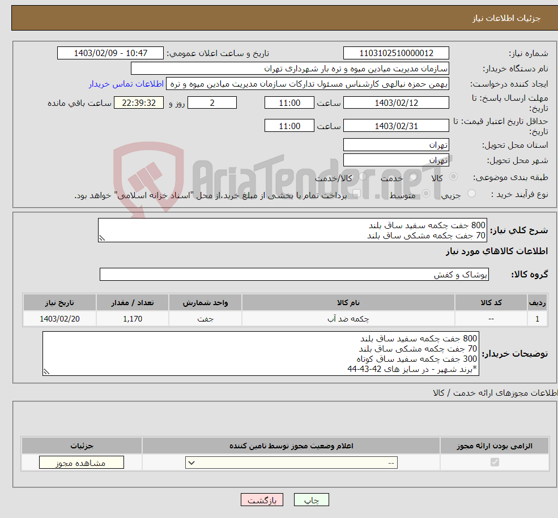Click the delivery province field تهران

(x=396, y=145)
